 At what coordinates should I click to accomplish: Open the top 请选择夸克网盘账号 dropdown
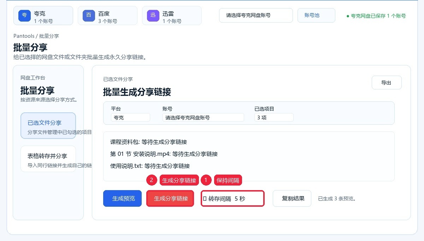(x=256, y=15)
